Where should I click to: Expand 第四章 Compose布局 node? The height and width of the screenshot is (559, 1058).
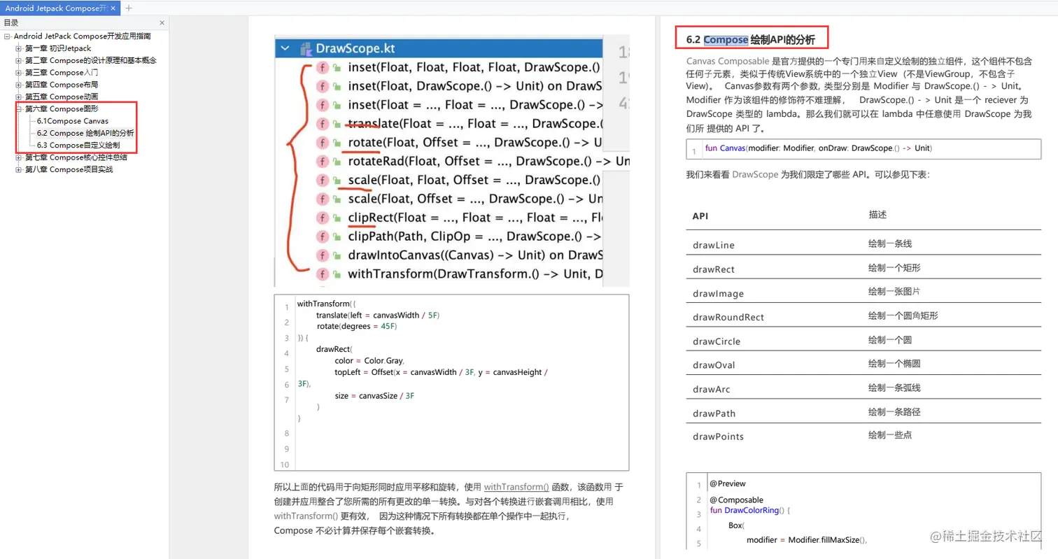(19, 84)
